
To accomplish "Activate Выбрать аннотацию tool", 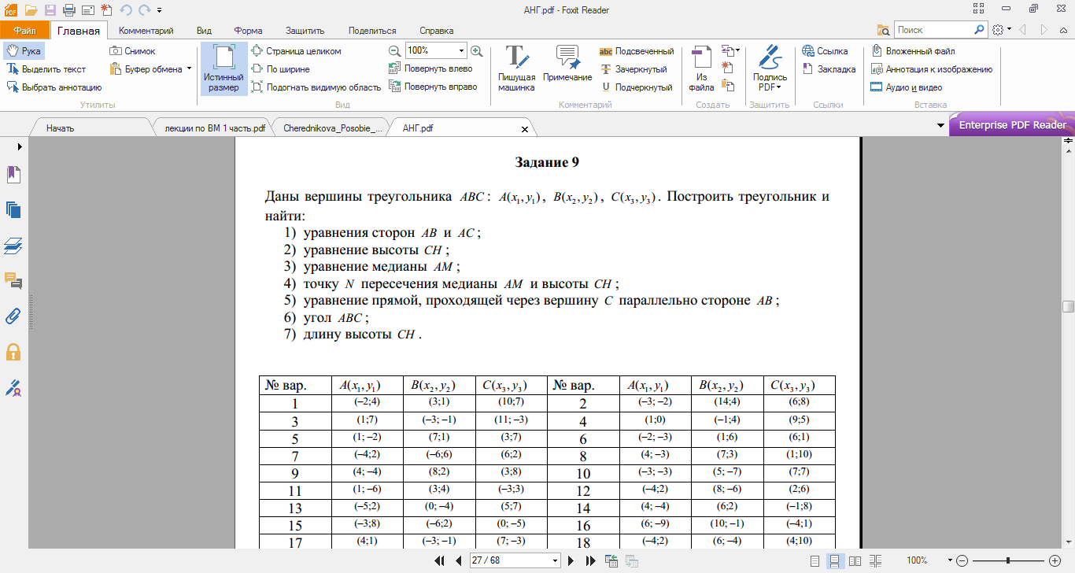I will pyautogui.click(x=54, y=87).
